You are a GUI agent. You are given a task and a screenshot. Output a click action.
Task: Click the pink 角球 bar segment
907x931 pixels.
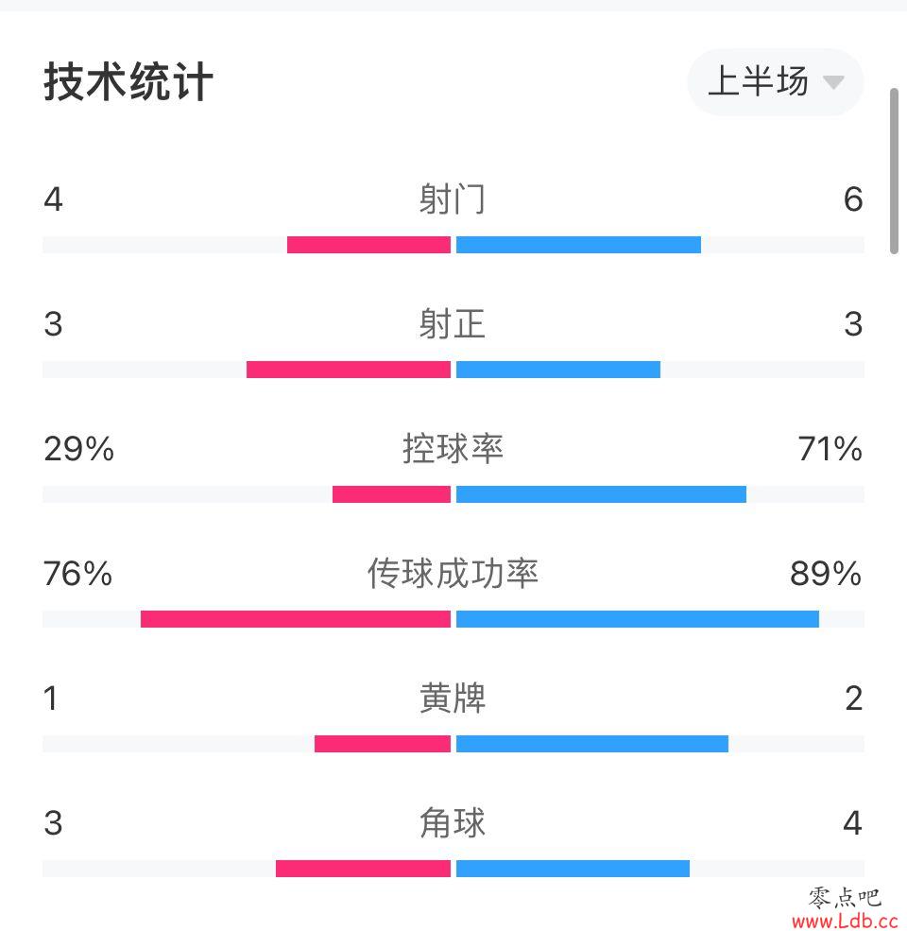pos(364,868)
